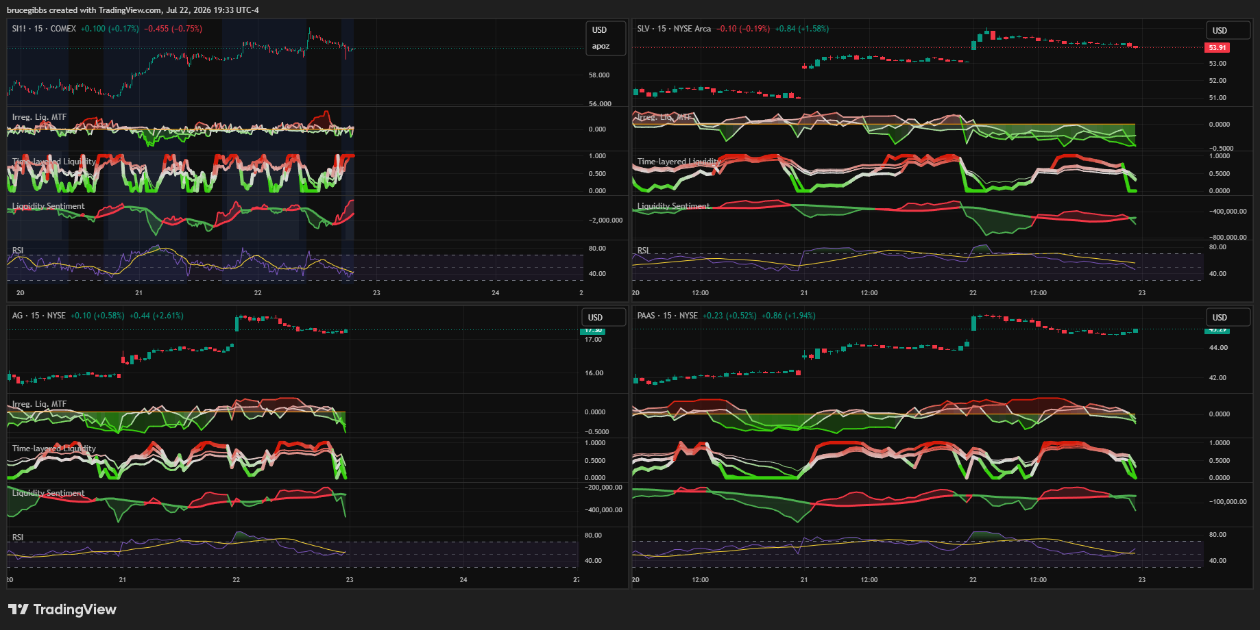
Task: Select the Liquidity Sentiment label in the SI1! chart
Action: pyautogui.click(x=48, y=206)
